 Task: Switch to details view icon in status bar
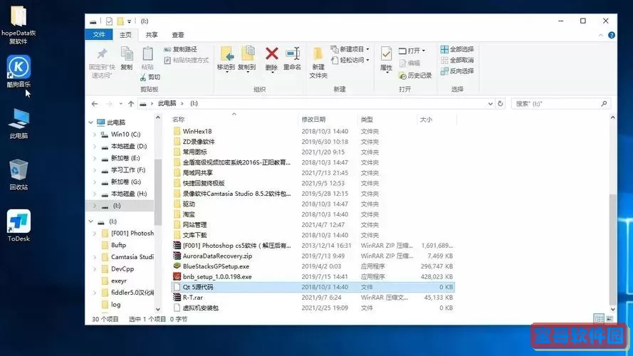(x=599, y=319)
